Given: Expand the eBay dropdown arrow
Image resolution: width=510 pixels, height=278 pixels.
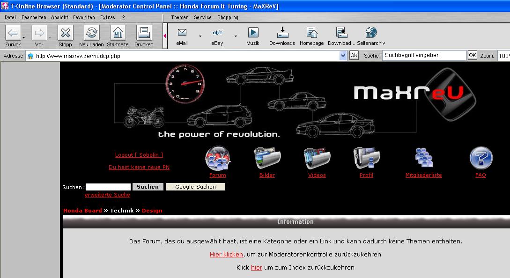Looking at the screenshot, I should [236, 36].
